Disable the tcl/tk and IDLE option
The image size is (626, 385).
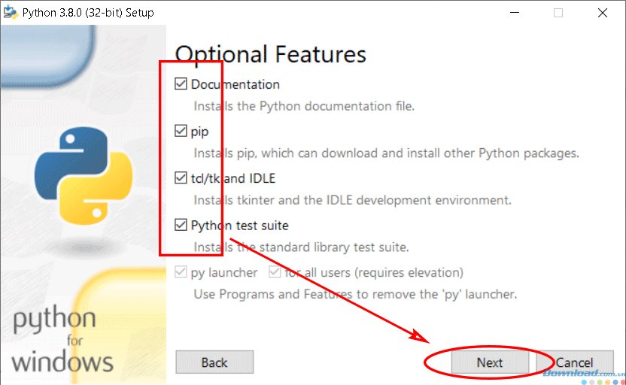point(181,178)
